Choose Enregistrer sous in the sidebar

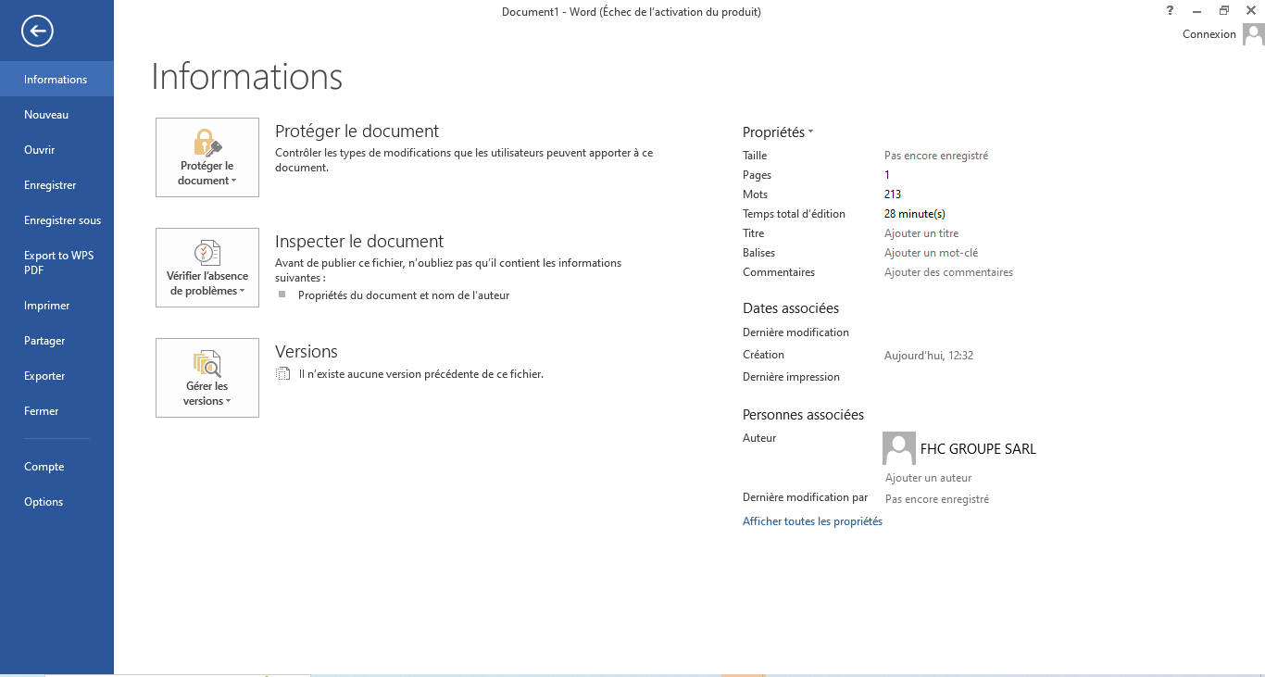coord(56,220)
